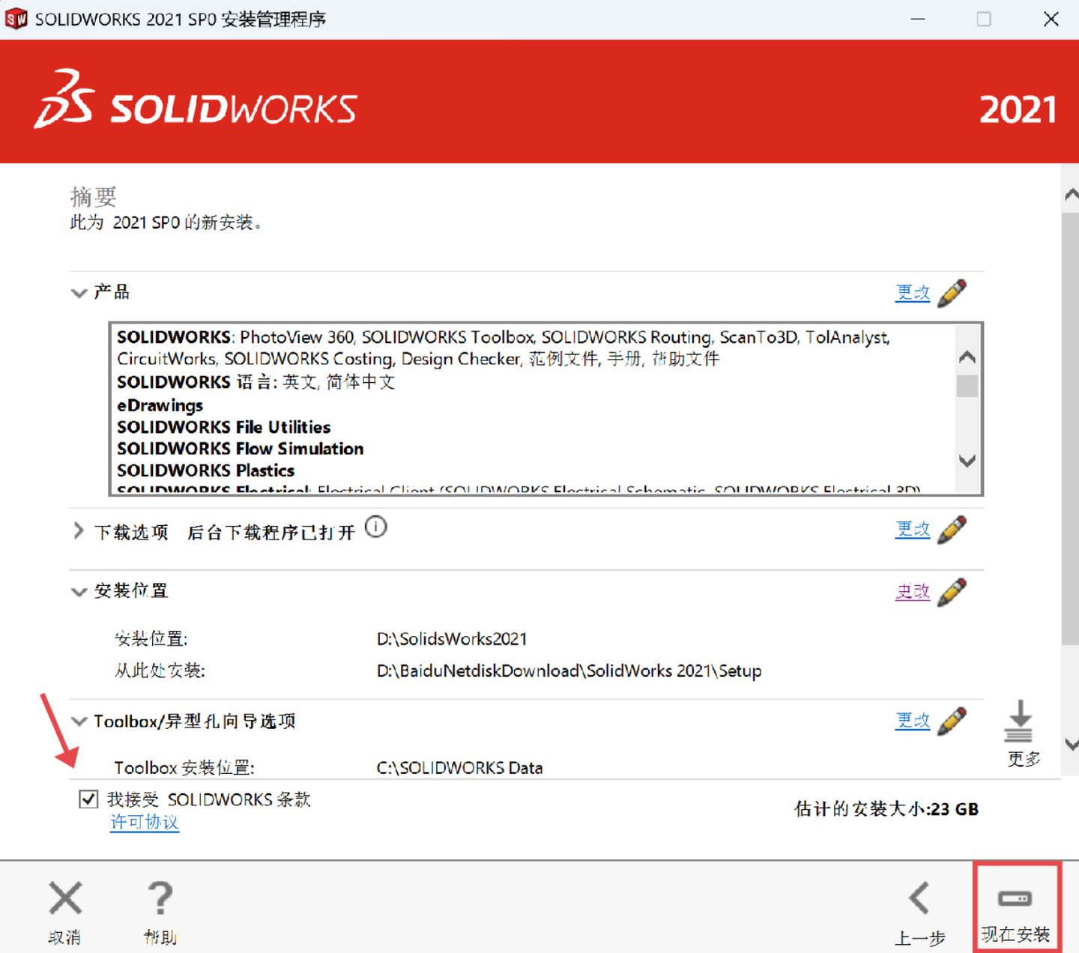Click the SOLIDWORKS title bar app icon

(16, 18)
